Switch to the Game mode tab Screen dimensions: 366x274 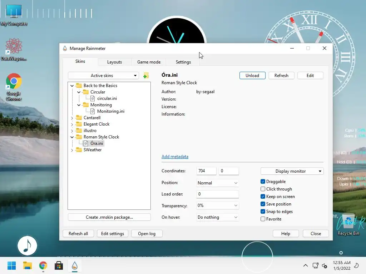click(149, 62)
